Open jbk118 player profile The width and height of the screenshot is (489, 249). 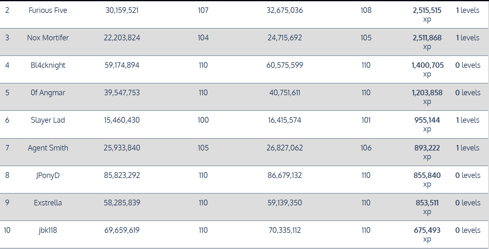point(48,230)
